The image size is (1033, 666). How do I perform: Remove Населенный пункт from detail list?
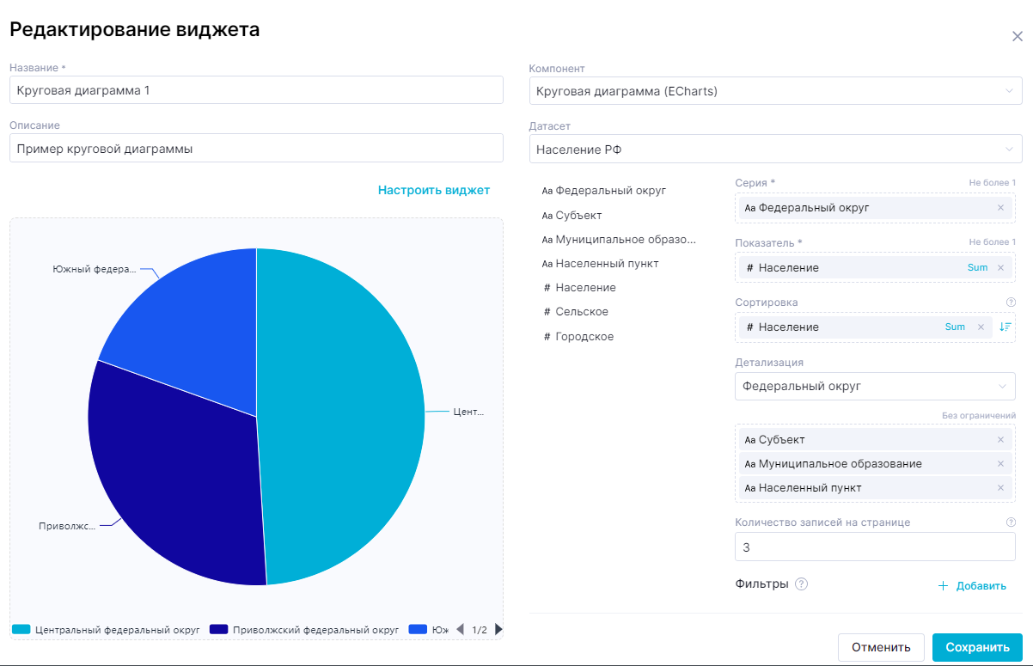pos(1000,488)
